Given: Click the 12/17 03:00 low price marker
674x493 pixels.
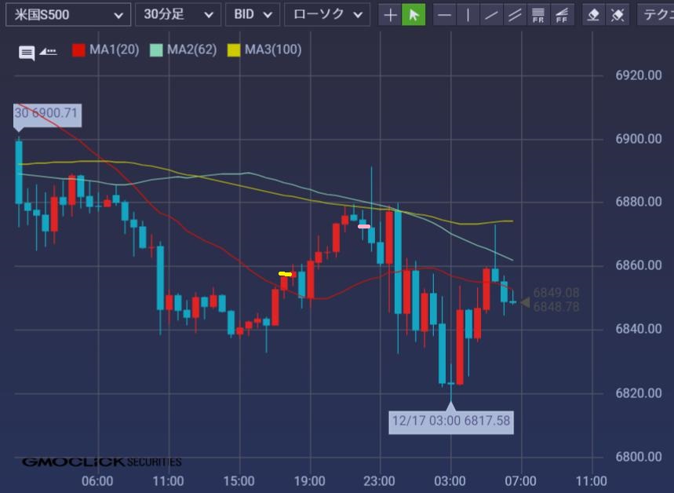Looking at the screenshot, I should tap(451, 421).
